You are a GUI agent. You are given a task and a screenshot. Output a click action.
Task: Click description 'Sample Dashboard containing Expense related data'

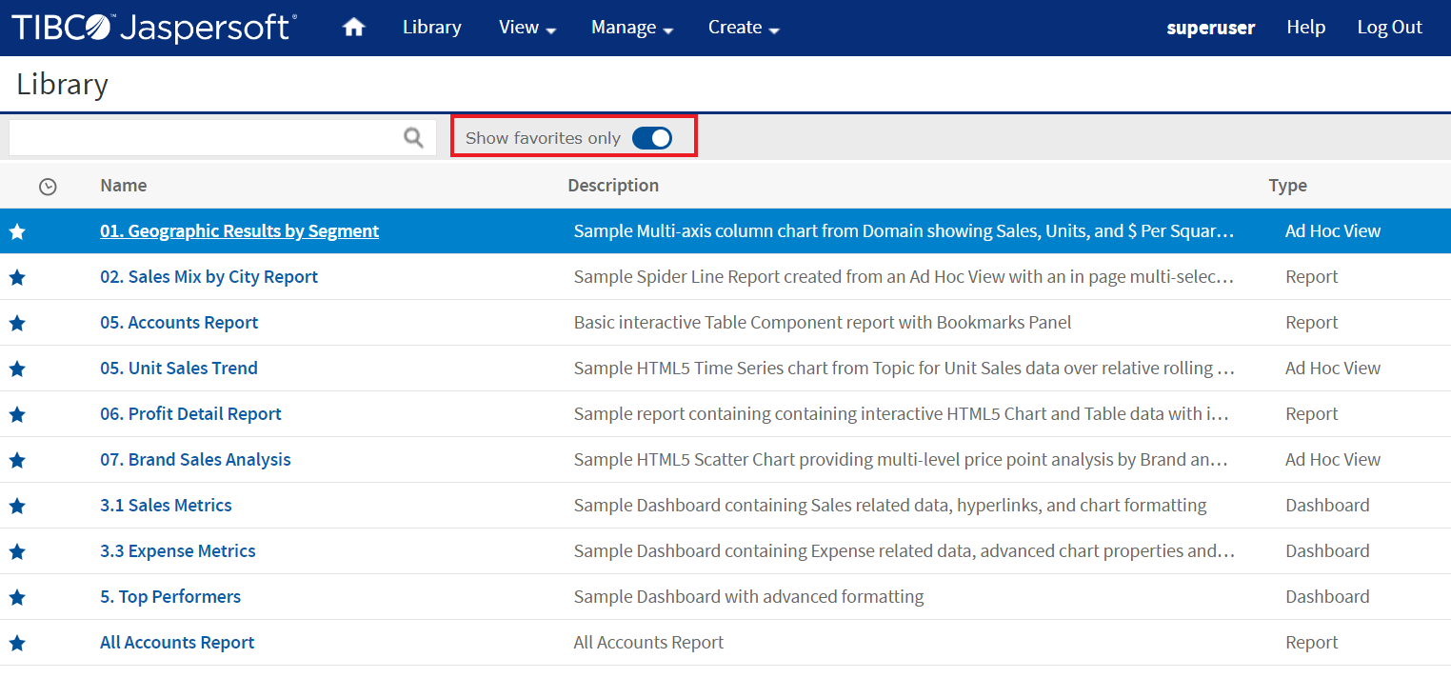pyautogui.click(x=904, y=551)
